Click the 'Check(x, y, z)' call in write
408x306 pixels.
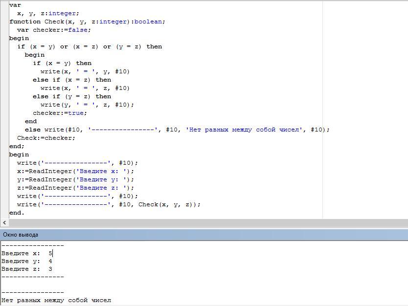coord(167,205)
